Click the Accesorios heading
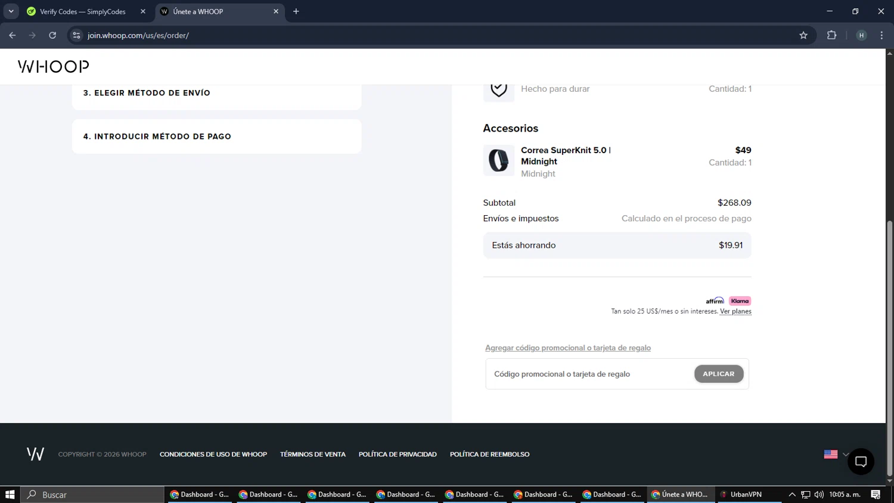Viewport: 894px width, 503px height. 511,128
